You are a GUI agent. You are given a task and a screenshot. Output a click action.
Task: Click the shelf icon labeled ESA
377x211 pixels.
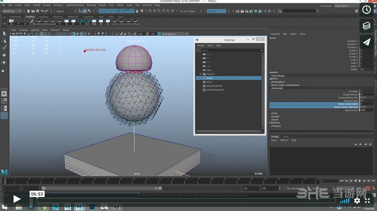click(x=87, y=22)
